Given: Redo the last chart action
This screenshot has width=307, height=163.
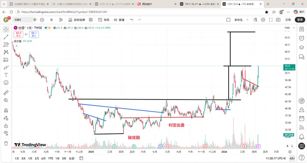Looking at the screenshot, I should point(139,20).
